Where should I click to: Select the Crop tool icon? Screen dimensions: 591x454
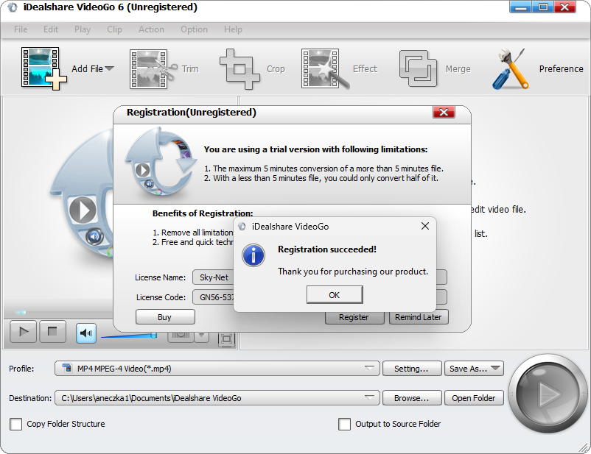pos(239,69)
